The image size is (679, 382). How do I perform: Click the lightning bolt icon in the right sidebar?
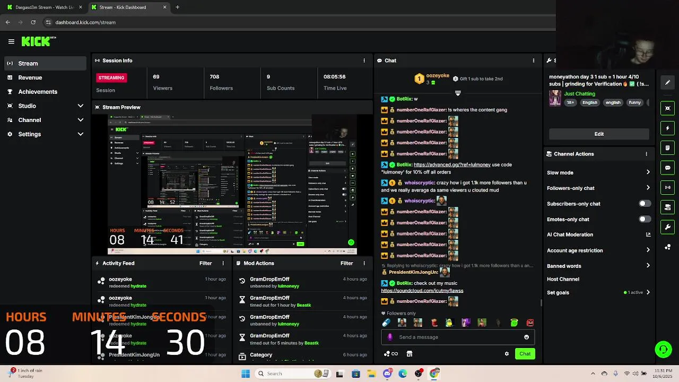click(x=668, y=128)
